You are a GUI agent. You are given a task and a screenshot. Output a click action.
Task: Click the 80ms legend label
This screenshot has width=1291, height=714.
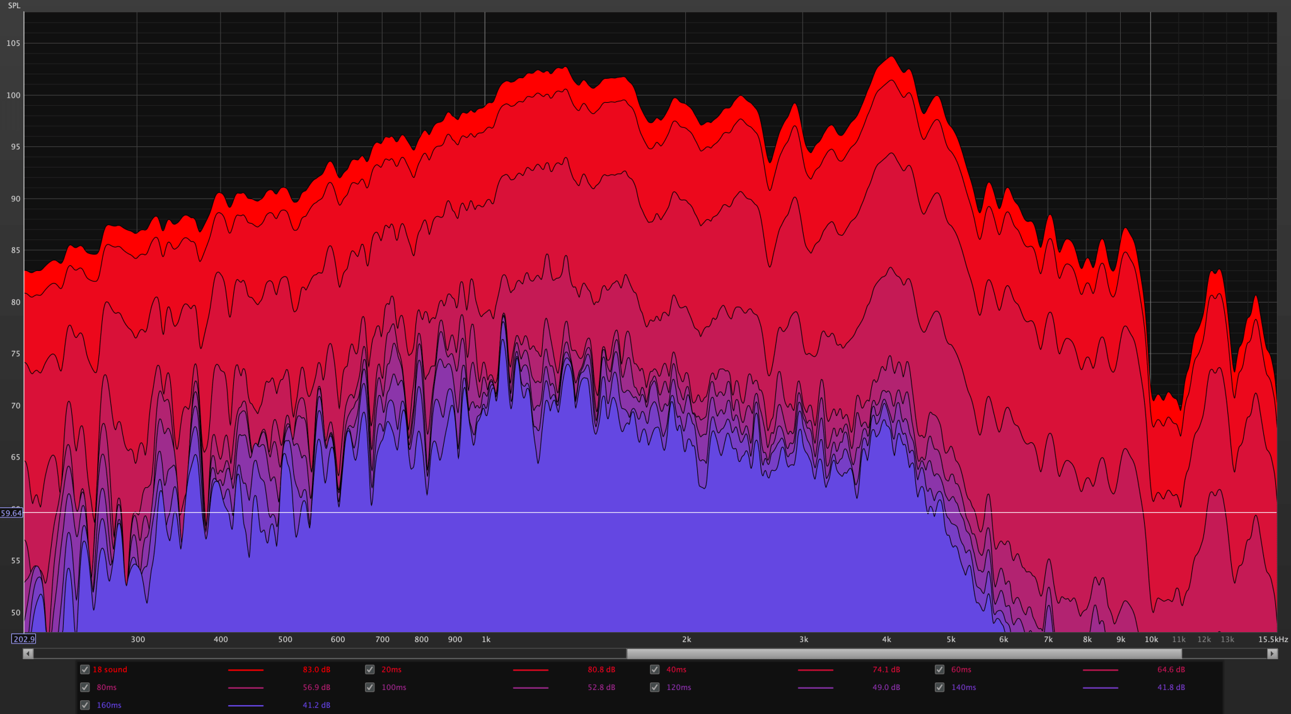tap(107, 687)
